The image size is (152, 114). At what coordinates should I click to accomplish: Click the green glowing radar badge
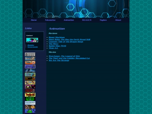point(30,99)
